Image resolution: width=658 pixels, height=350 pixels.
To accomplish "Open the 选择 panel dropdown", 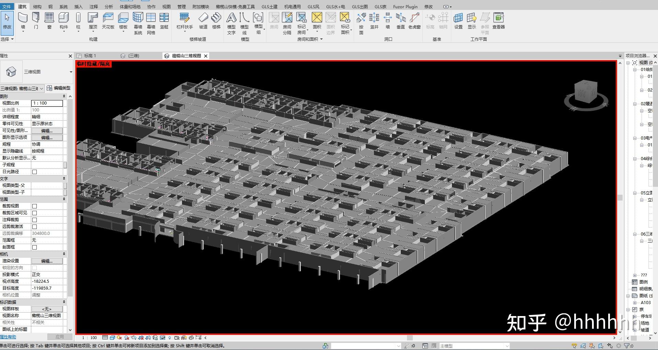I will [x=7, y=39].
